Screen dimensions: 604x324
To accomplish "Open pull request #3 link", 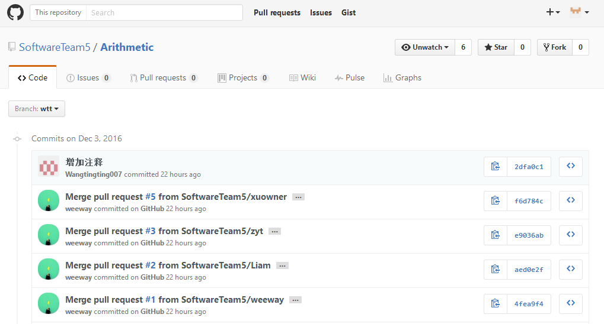I will click(x=151, y=231).
